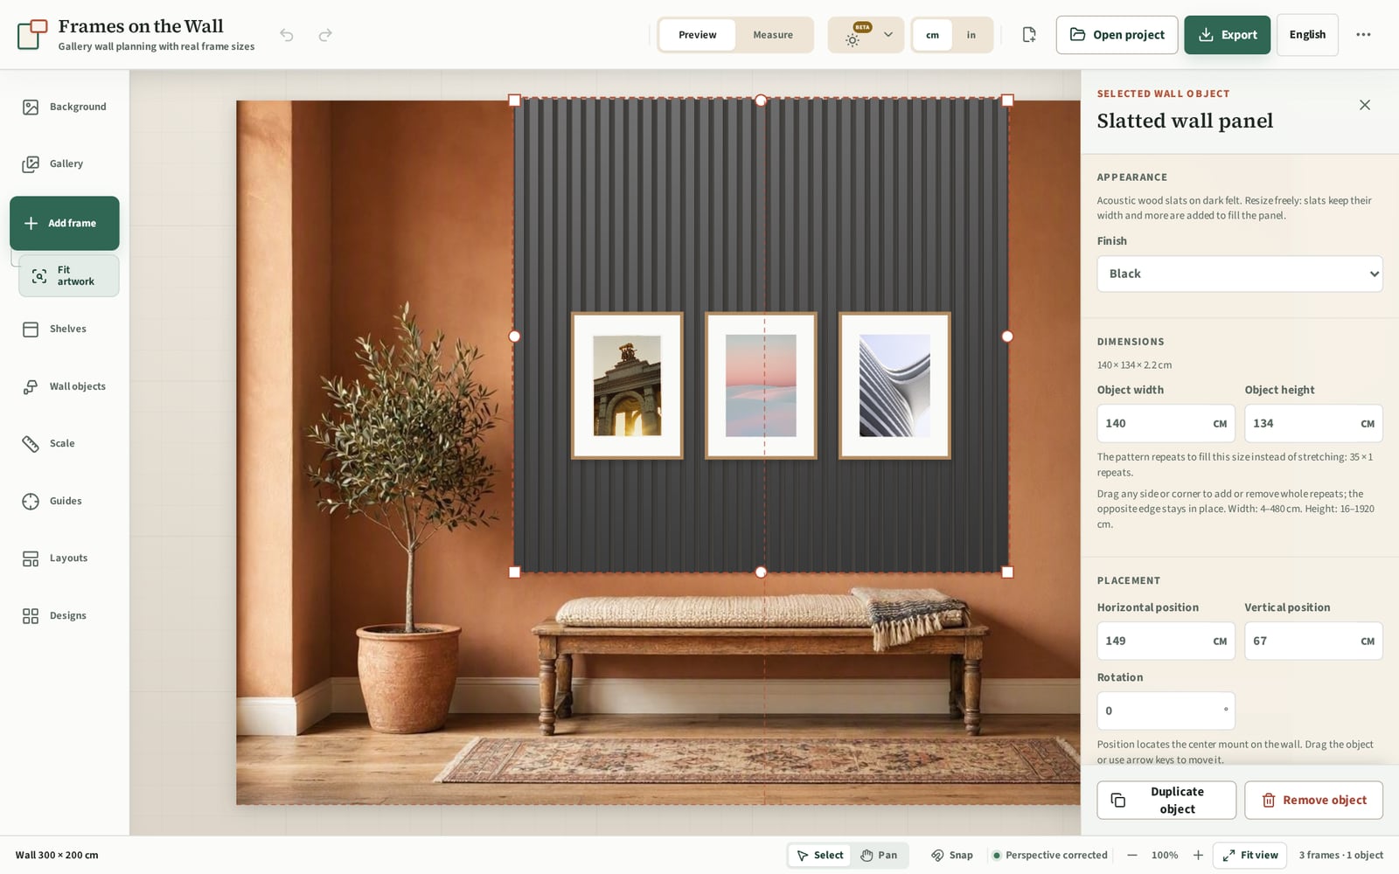Open the Background sidebar panel
This screenshot has height=874, width=1399.
[65, 107]
